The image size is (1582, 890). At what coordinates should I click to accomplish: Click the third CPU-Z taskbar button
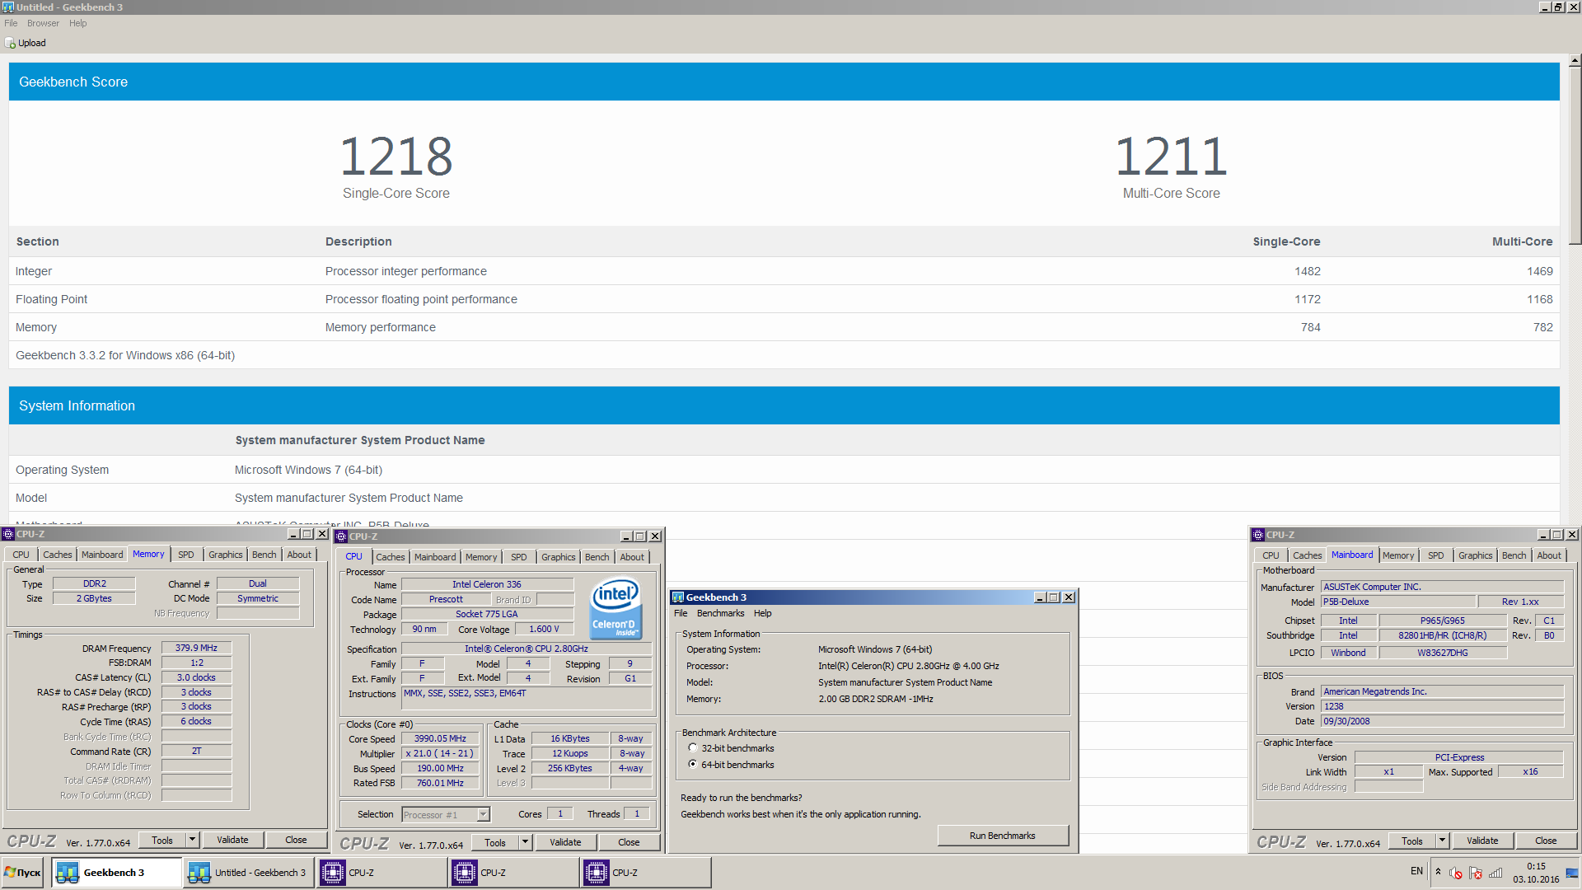(x=645, y=873)
